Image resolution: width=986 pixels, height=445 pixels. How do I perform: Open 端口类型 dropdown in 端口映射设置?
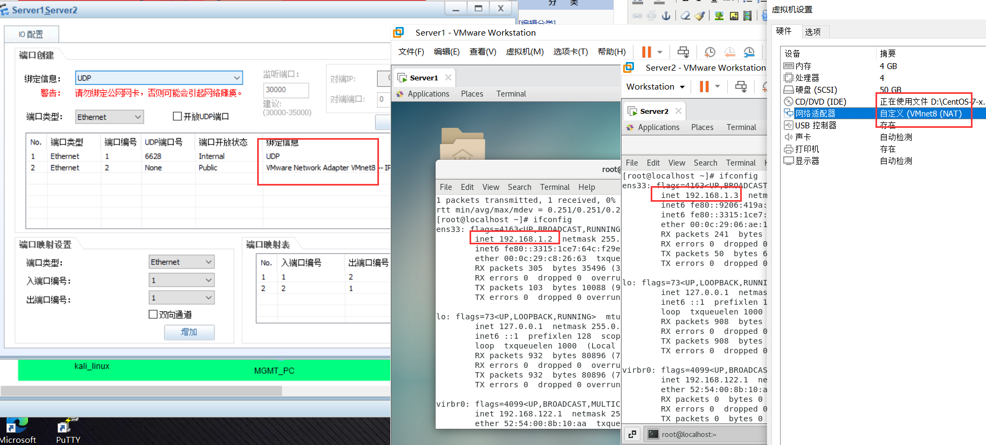point(182,262)
